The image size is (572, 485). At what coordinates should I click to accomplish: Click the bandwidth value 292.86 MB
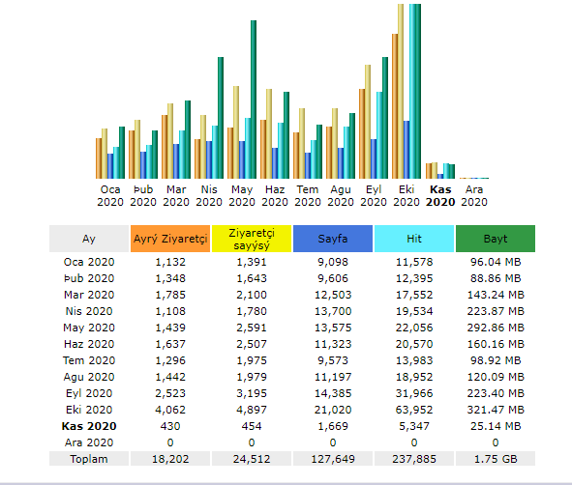click(x=496, y=328)
